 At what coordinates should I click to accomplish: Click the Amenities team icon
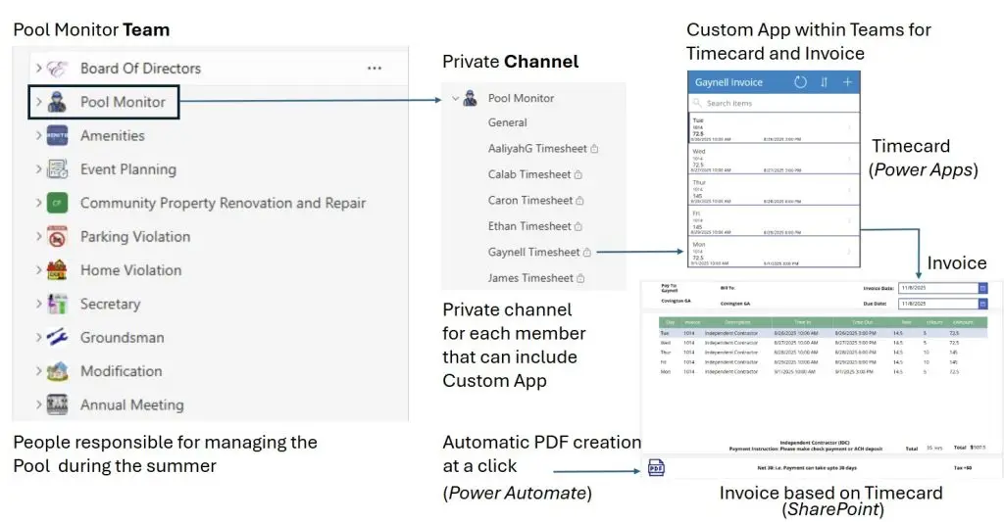click(x=57, y=135)
